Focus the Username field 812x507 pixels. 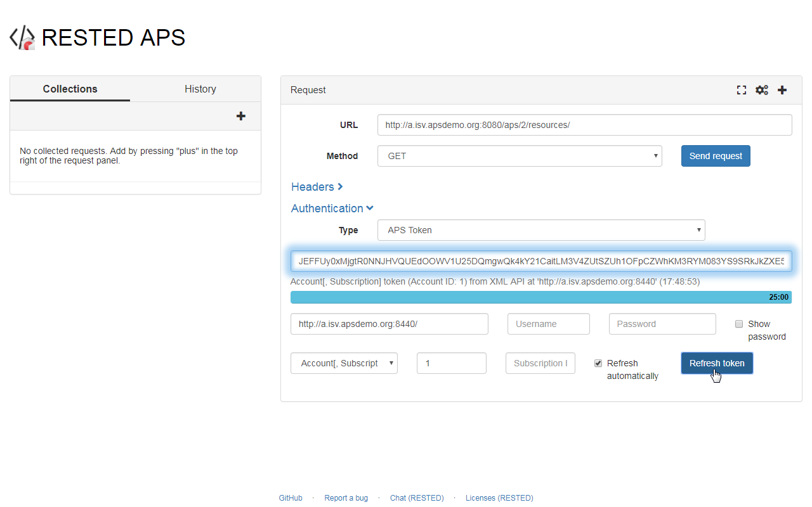point(549,324)
